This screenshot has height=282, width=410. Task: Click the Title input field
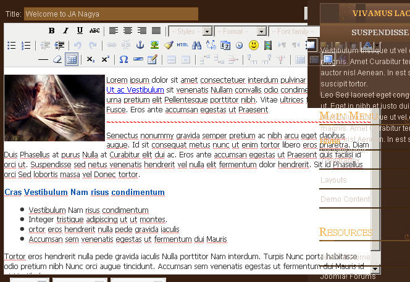click(x=111, y=14)
